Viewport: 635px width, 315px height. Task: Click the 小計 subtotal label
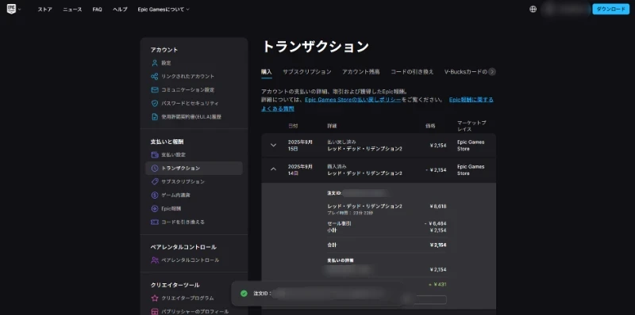point(332,230)
